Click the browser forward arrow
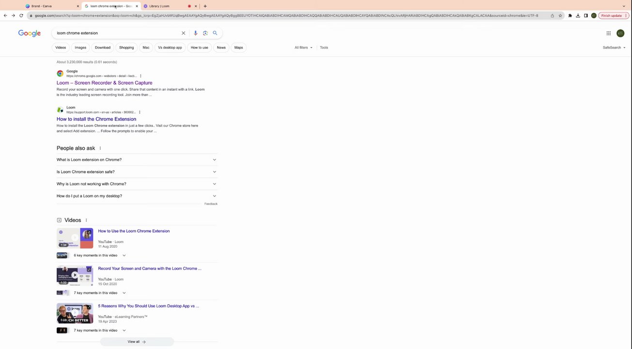Viewport: 632px width, 349px height. [x=13, y=16]
